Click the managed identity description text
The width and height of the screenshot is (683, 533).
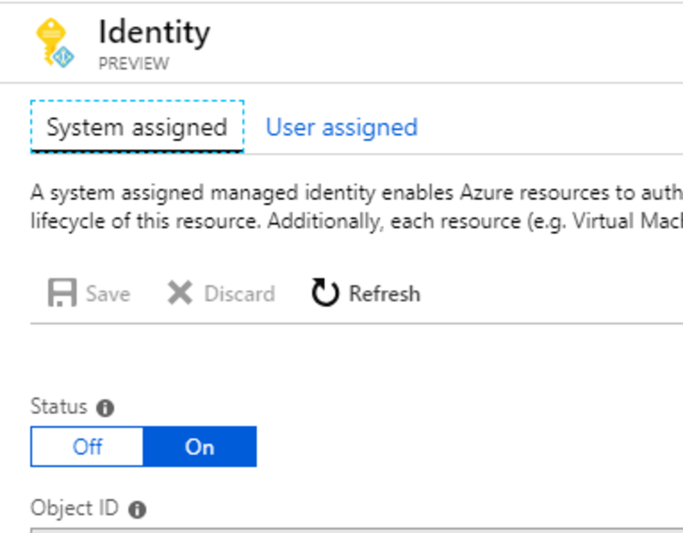pos(357,207)
